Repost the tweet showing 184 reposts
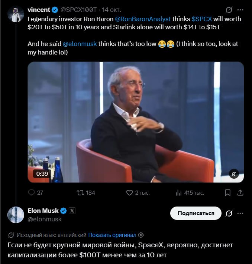Viewport: 252px width, 264px height. pyautogui.click(x=81, y=192)
